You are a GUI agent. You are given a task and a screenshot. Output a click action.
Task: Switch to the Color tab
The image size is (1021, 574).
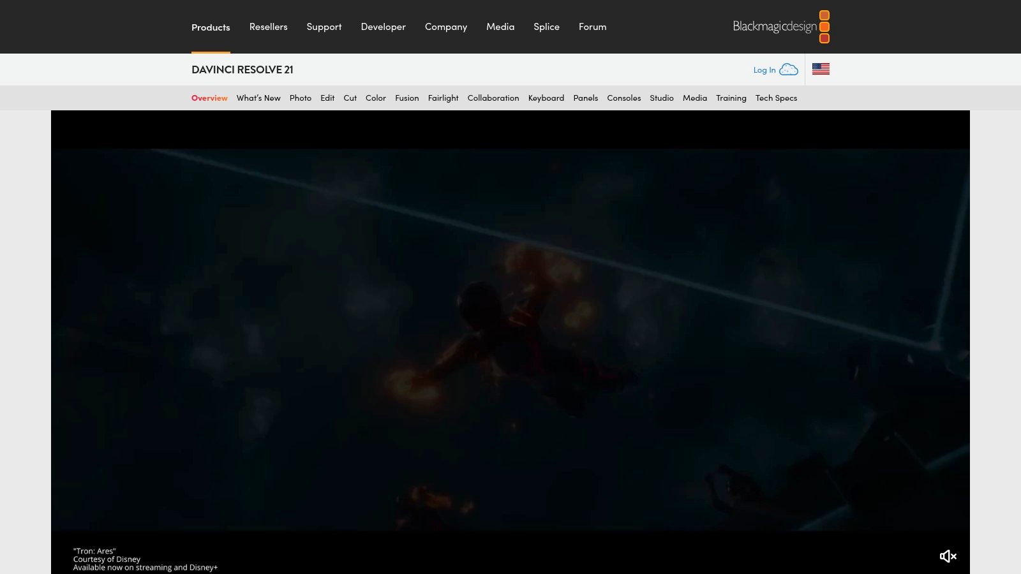click(x=376, y=98)
